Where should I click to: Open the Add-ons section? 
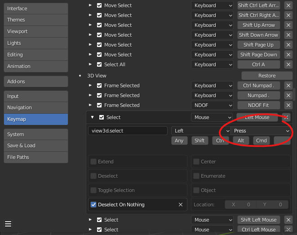(36, 81)
